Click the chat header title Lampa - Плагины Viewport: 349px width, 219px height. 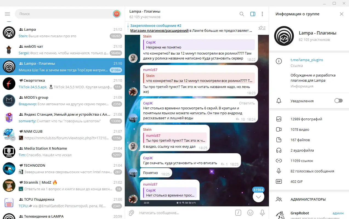click(x=145, y=12)
